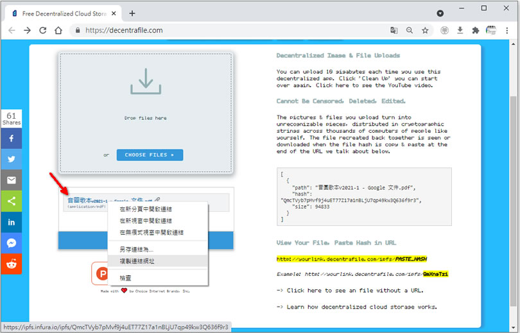Click the 'Drop files here' text
The height and width of the screenshot is (333, 520).
tap(145, 118)
